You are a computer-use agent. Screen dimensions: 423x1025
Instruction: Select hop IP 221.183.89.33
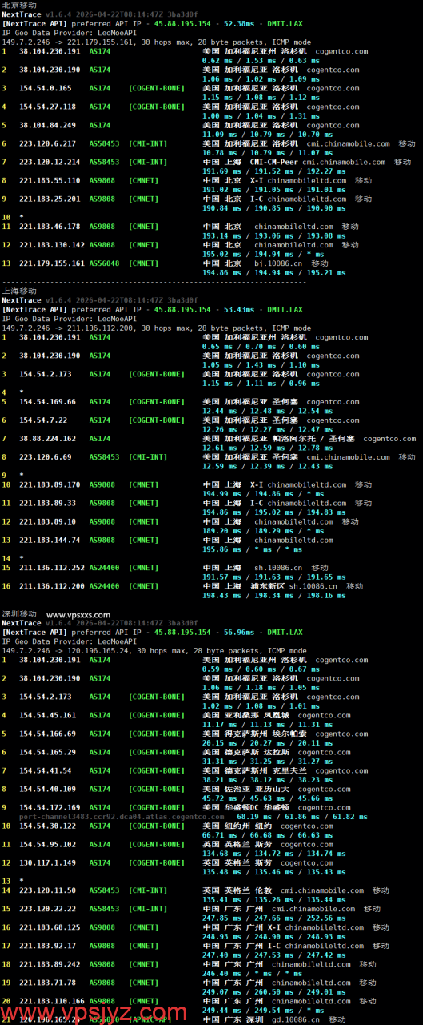click(48, 503)
